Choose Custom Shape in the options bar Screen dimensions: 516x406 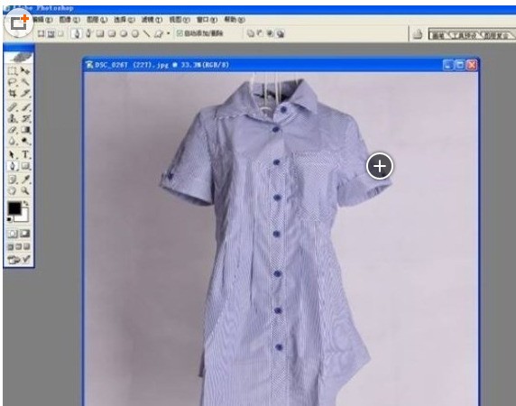[x=159, y=33]
